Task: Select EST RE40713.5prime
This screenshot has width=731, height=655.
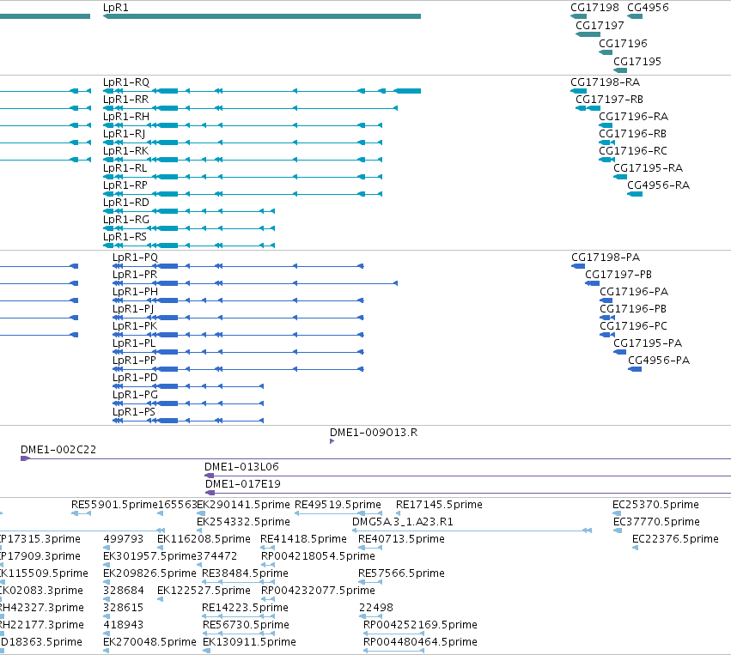Action: 370,548
